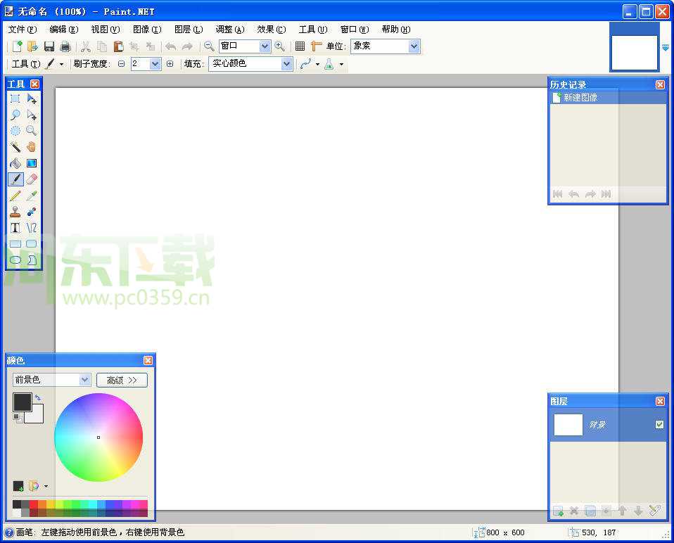
Task: Toggle visibility of the 背景 layer
Action: [x=659, y=424]
